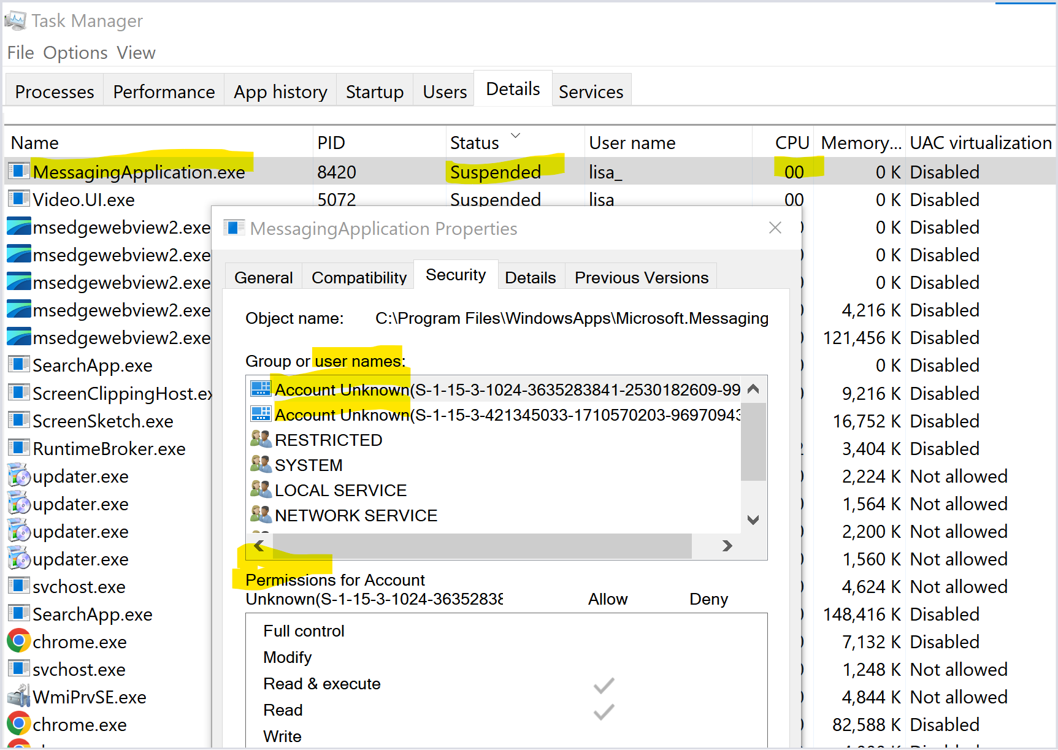Click the Read permission Allow checkmark

[604, 711]
